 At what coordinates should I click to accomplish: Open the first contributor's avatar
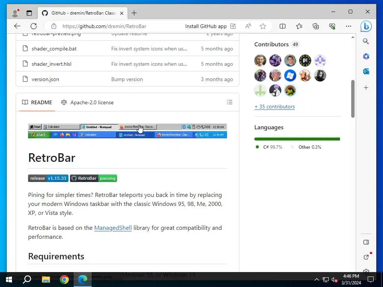coord(260,60)
